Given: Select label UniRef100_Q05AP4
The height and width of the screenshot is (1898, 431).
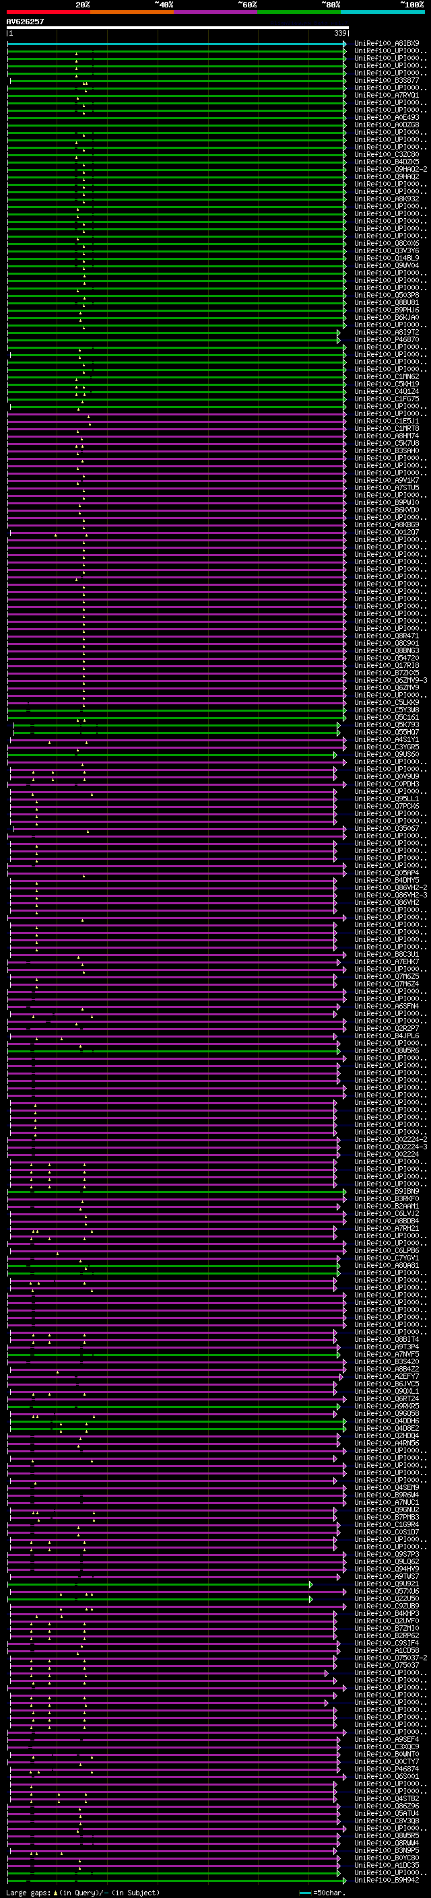Looking at the screenshot, I should point(387,873).
